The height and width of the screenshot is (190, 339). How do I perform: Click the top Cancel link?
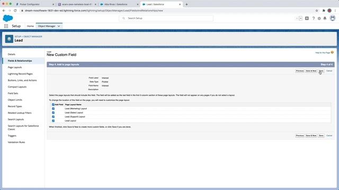click(x=329, y=71)
